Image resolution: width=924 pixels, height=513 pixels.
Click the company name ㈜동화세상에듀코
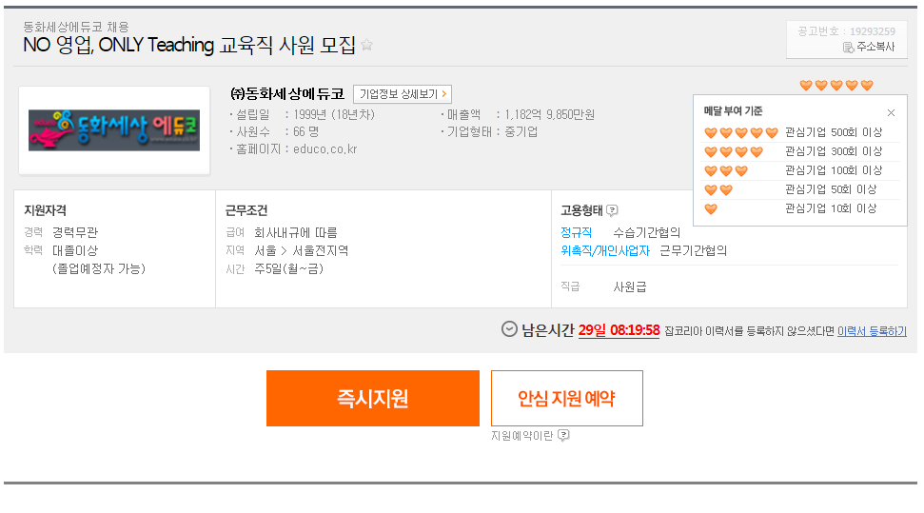click(x=287, y=94)
